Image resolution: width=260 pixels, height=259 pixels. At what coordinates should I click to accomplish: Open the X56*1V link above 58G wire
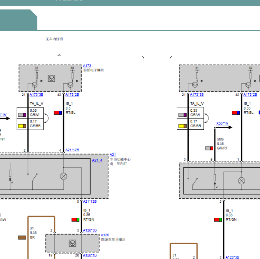click(222, 123)
